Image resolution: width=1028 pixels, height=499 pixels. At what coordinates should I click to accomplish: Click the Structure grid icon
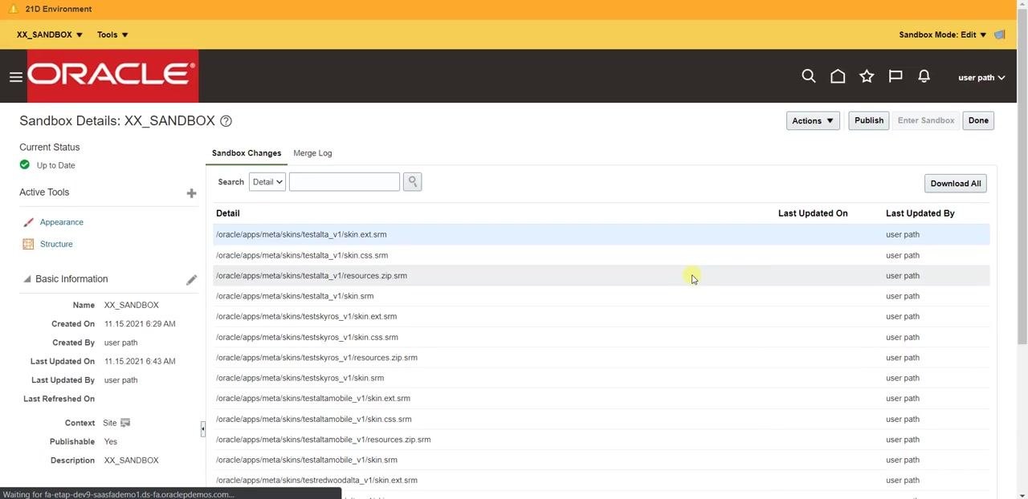pos(28,244)
